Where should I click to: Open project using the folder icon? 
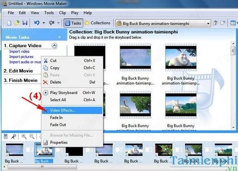click(x=17, y=23)
